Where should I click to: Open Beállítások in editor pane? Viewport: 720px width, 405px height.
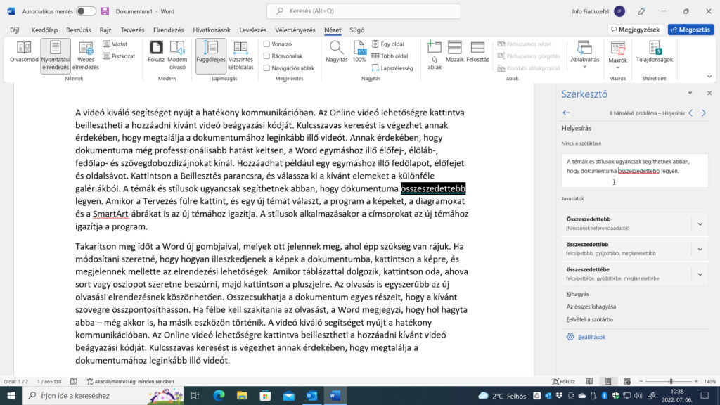pyautogui.click(x=586, y=337)
